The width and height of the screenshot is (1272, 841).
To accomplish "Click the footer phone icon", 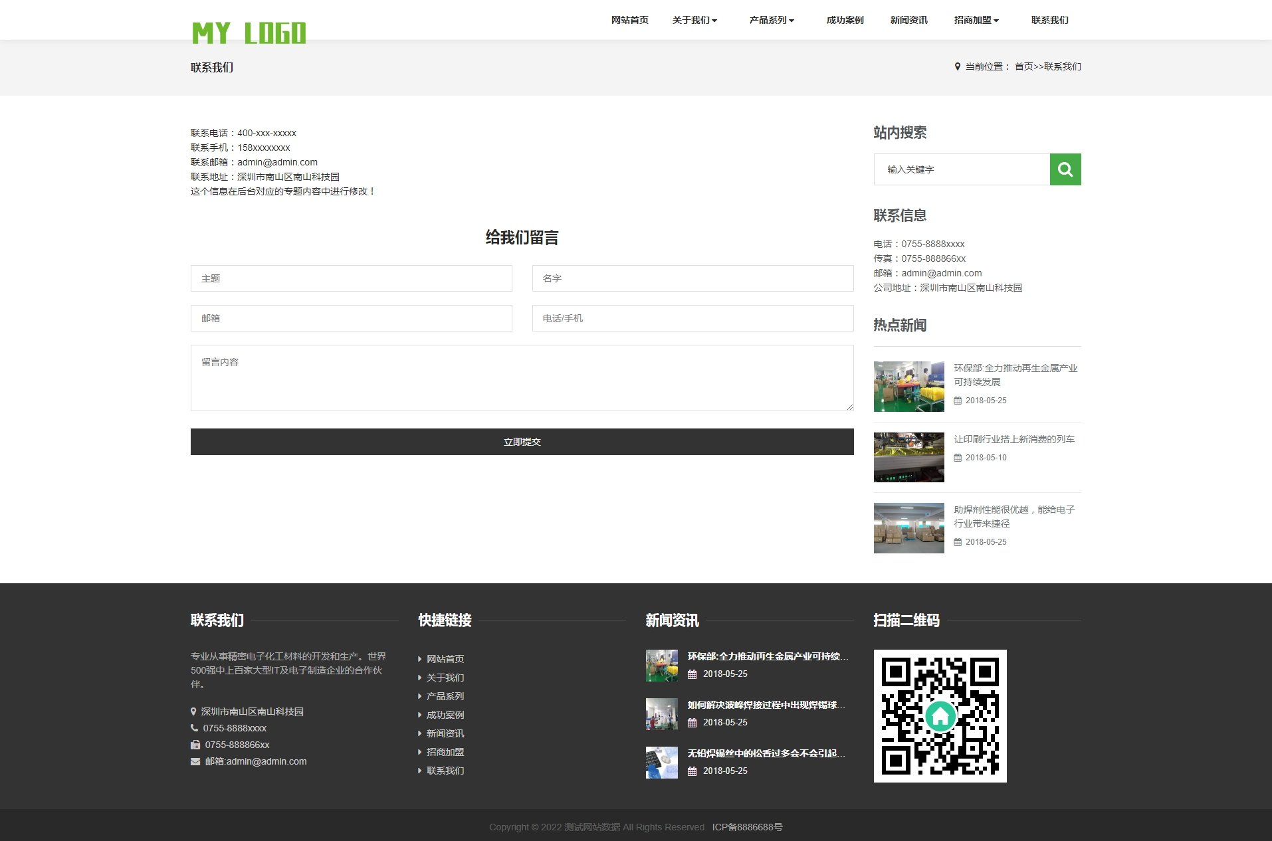I will (195, 728).
